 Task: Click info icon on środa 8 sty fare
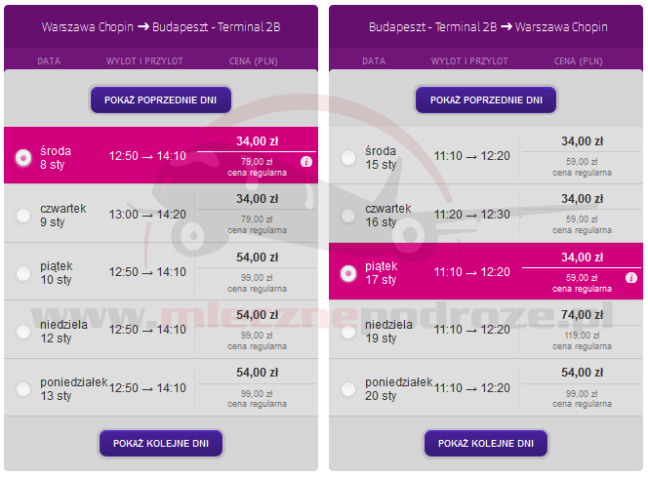(306, 162)
